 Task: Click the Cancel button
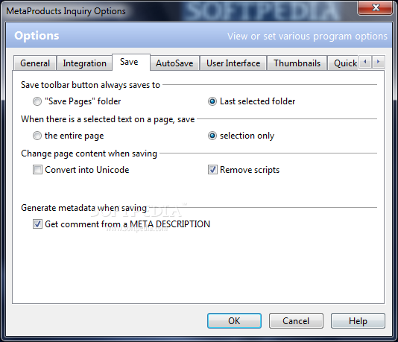(x=296, y=321)
